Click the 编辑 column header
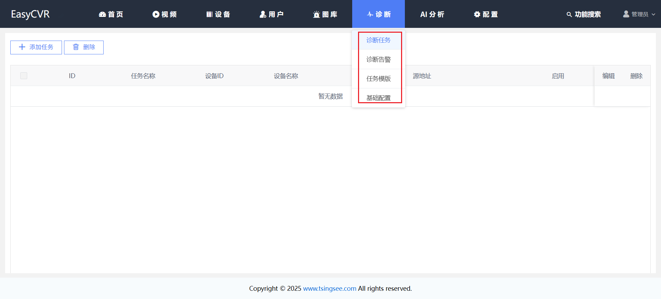This screenshot has width=661, height=299. point(608,76)
